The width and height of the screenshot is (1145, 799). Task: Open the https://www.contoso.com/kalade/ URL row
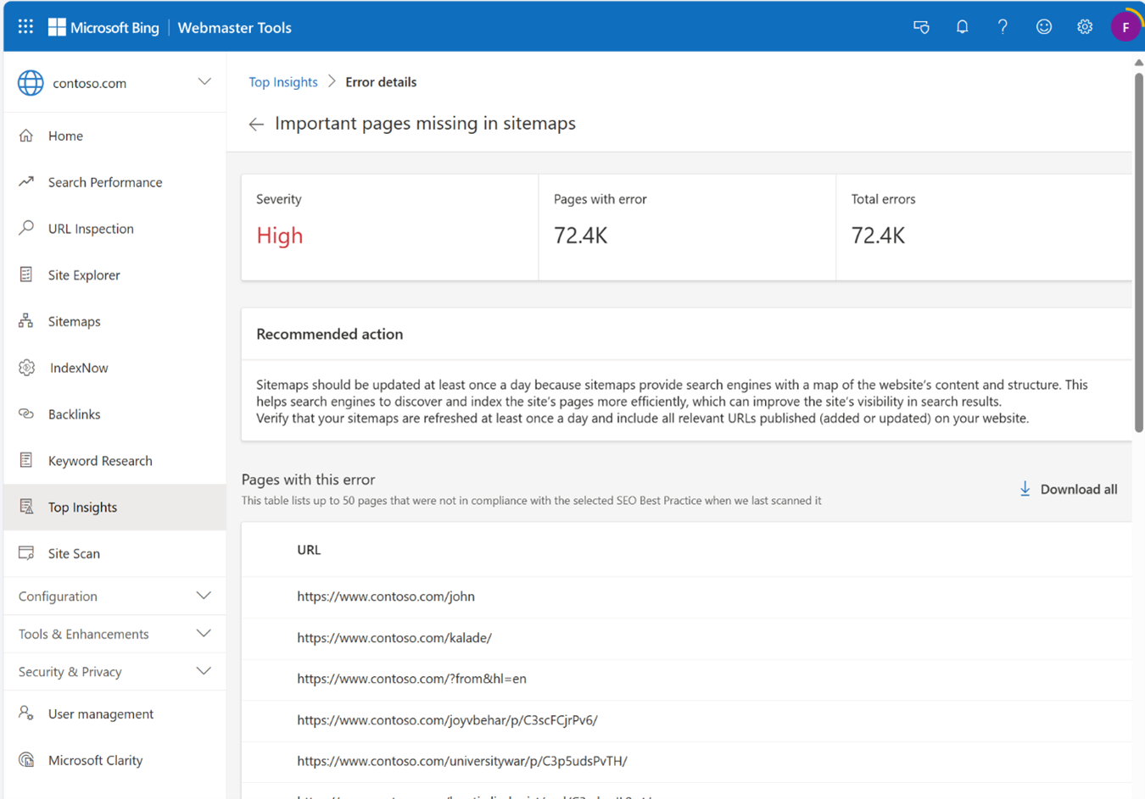click(394, 638)
